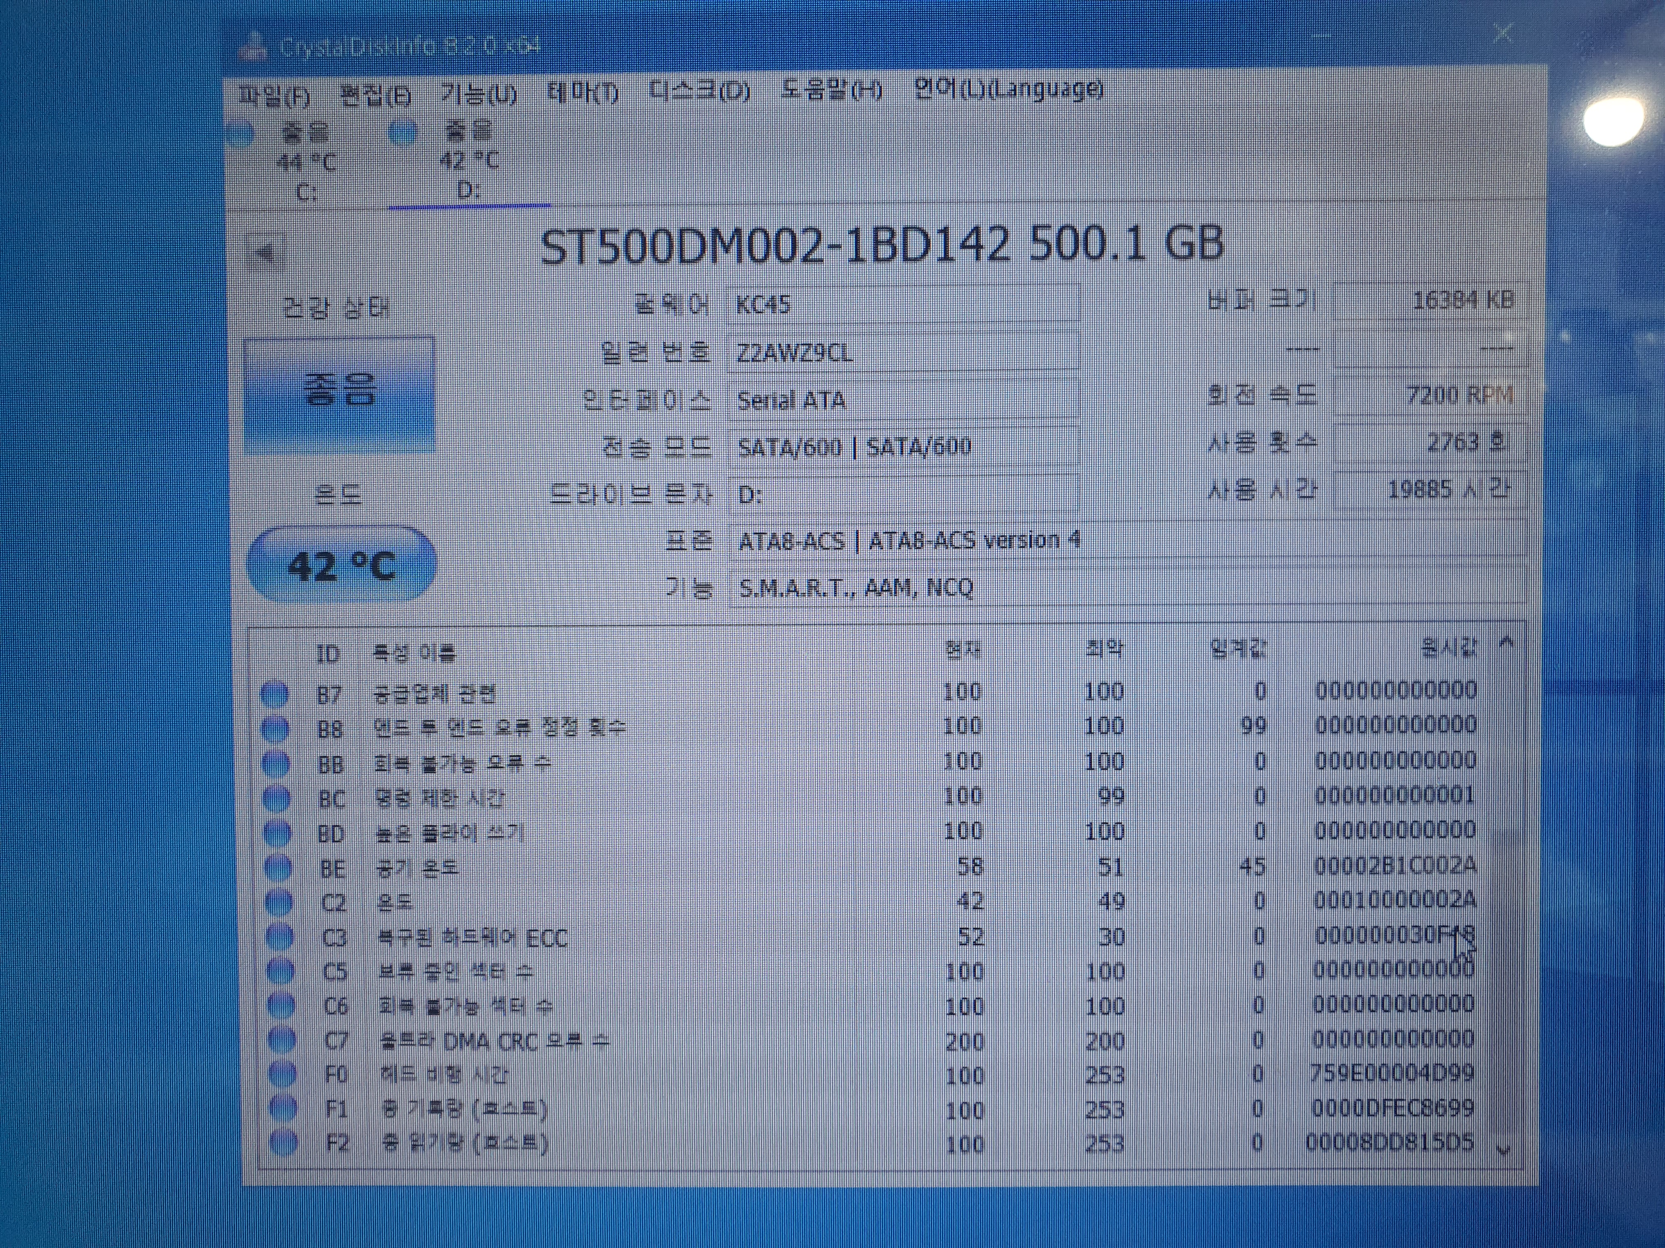Click the drive letter field D:

(x=903, y=494)
